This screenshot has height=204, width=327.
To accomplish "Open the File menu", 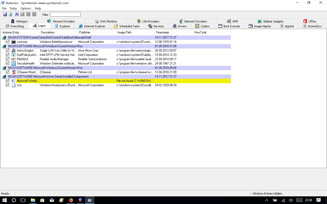I will point(4,8).
